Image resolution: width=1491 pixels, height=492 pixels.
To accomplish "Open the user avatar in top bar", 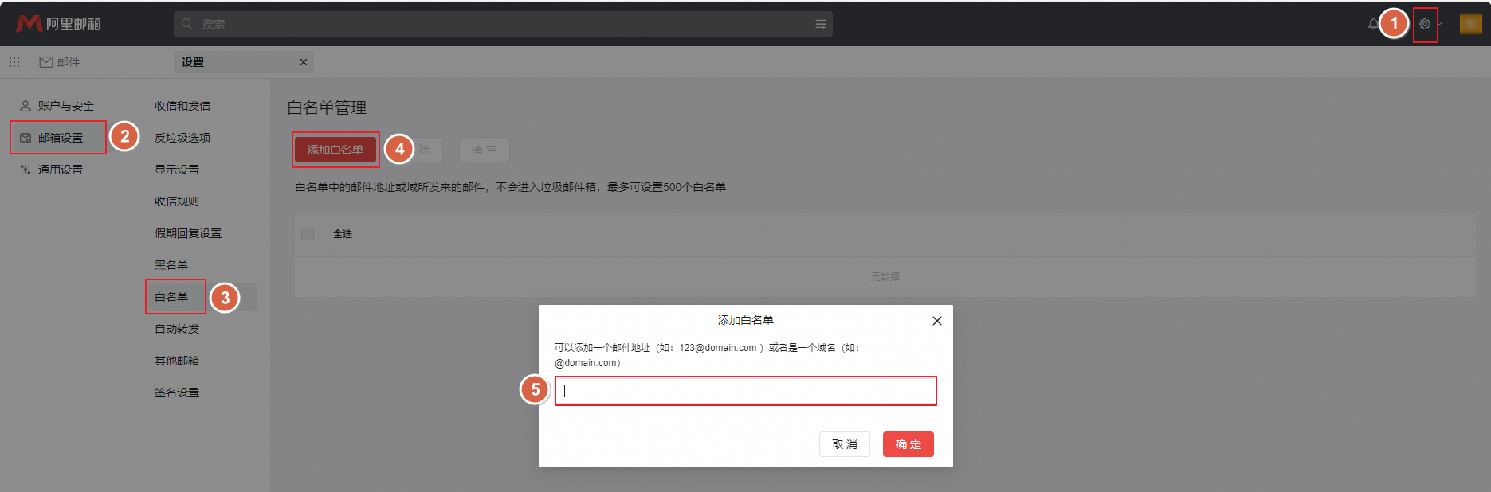I will pyautogui.click(x=1470, y=24).
